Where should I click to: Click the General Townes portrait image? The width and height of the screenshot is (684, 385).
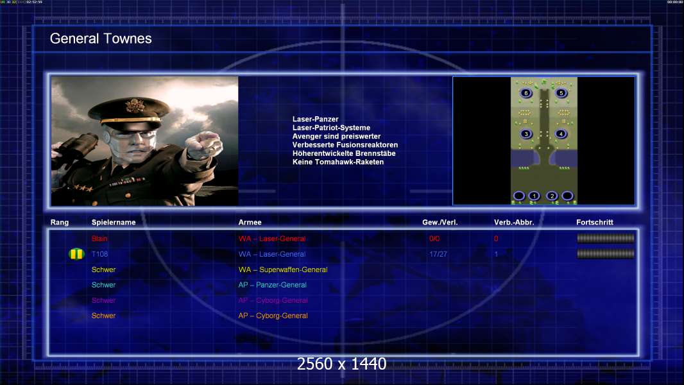pyautogui.click(x=145, y=141)
